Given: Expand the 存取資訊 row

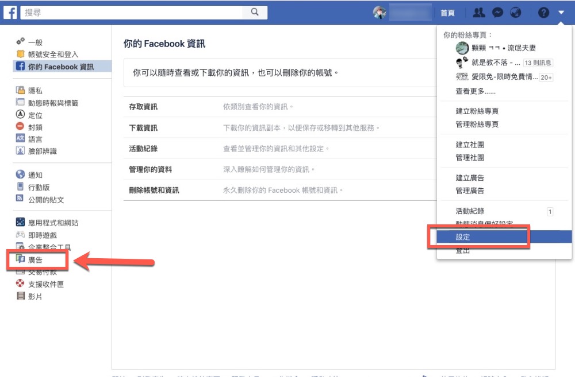Looking at the screenshot, I should pos(280,107).
